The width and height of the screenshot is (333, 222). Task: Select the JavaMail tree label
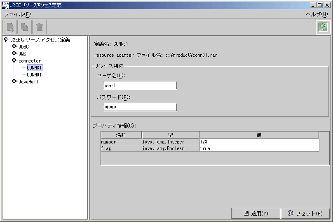(28, 81)
